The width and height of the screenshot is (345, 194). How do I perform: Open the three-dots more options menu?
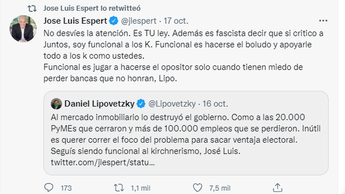(x=323, y=21)
